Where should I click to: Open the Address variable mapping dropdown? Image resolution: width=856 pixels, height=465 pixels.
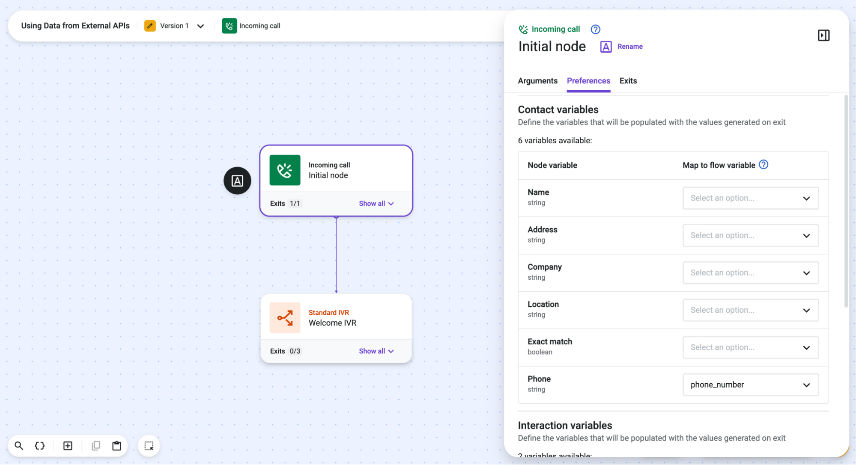[750, 235]
